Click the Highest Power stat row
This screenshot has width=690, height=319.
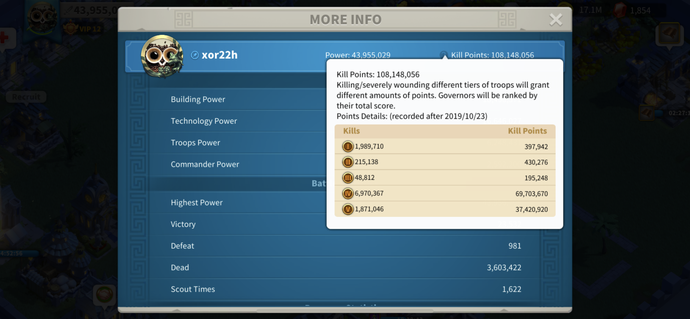coord(197,202)
